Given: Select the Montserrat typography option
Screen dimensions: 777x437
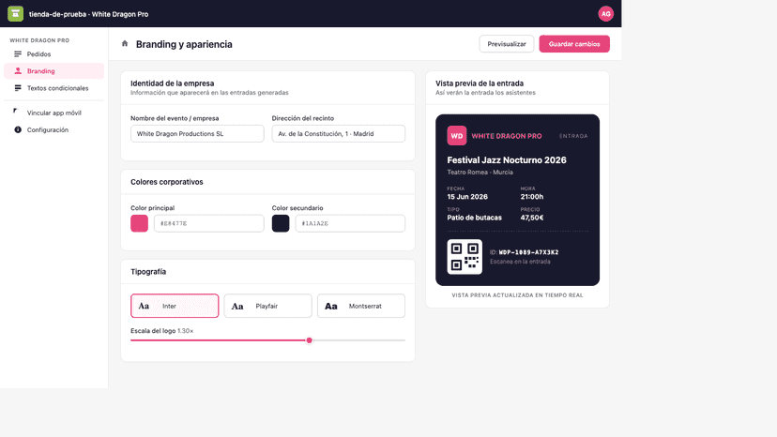Looking at the screenshot, I should tap(360, 306).
